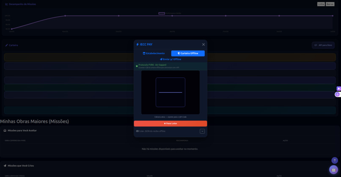Open the Enviar p/ Offline tab
This screenshot has width=341, height=177.
pyautogui.click(x=170, y=59)
